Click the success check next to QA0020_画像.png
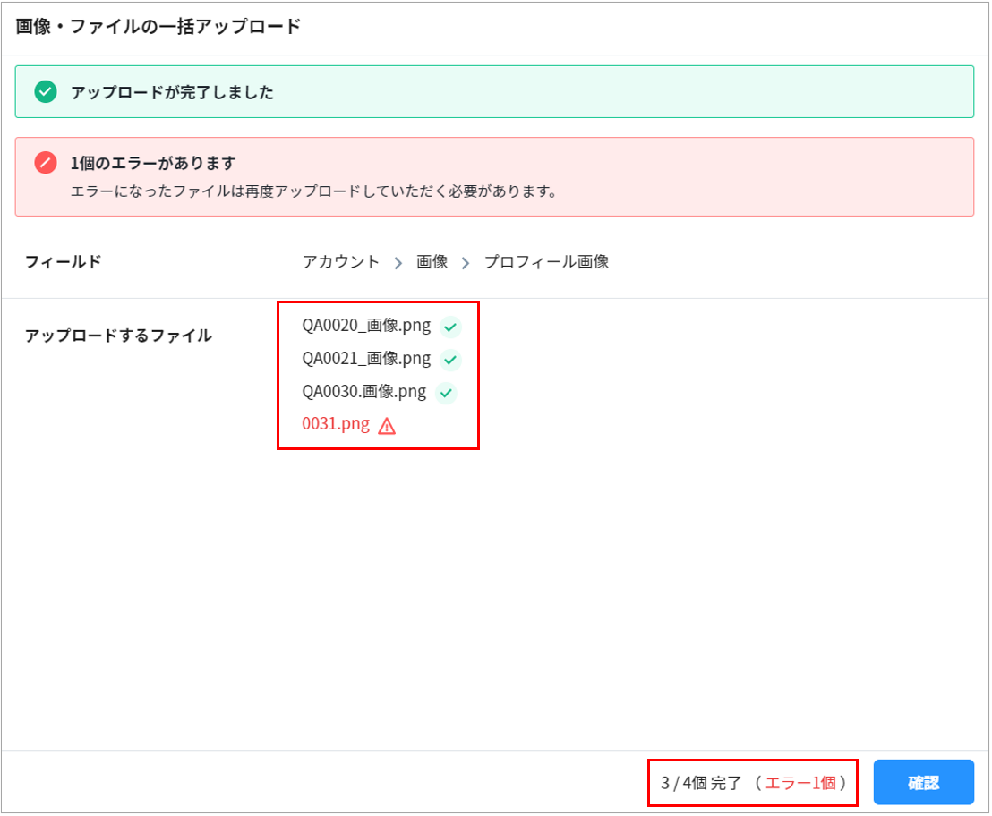The height and width of the screenshot is (816, 992). [x=450, y=327]
